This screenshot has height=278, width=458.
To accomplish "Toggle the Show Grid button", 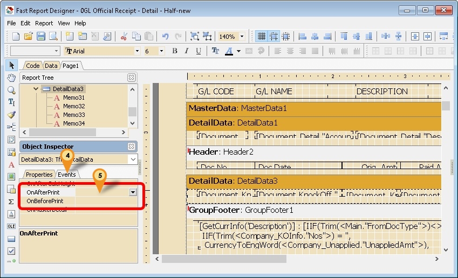I will pyautogui.click(x=262, y=36).
